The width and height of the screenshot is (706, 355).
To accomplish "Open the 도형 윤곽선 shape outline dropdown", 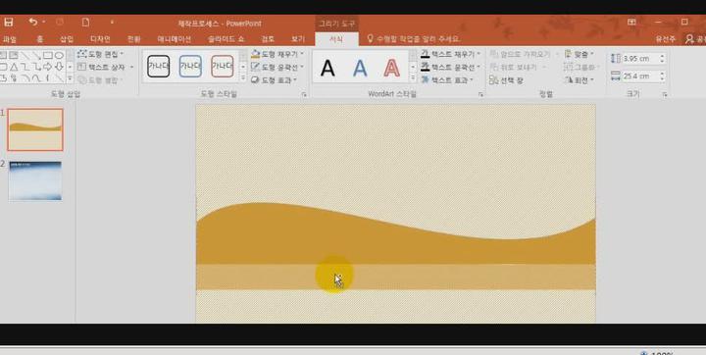I will [x=277, y=67].
